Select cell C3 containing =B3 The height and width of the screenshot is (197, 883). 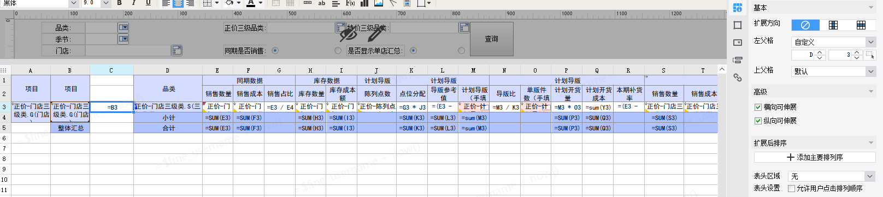click(x=112, y=108)
